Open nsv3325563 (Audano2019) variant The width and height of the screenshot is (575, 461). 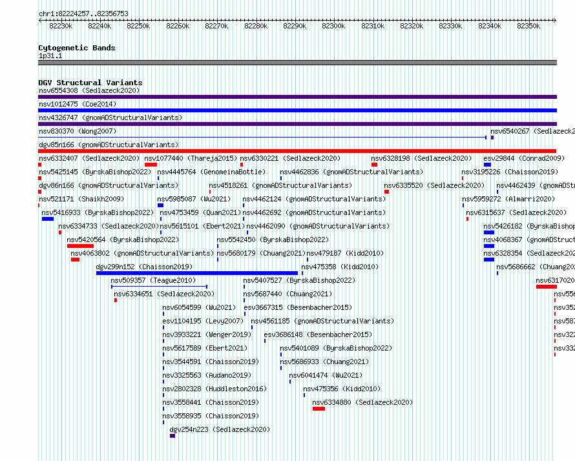207,375
